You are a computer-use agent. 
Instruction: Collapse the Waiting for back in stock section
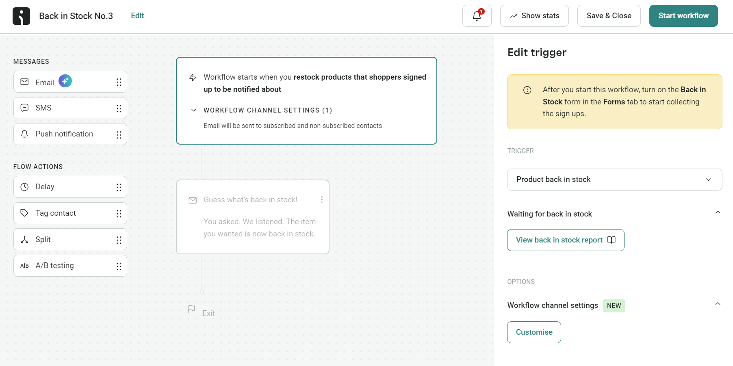(718, 212)
